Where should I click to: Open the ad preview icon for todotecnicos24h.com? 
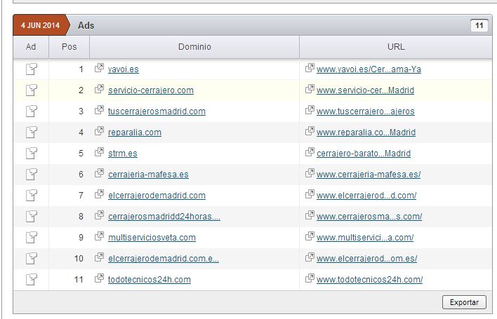pos(32,280)
